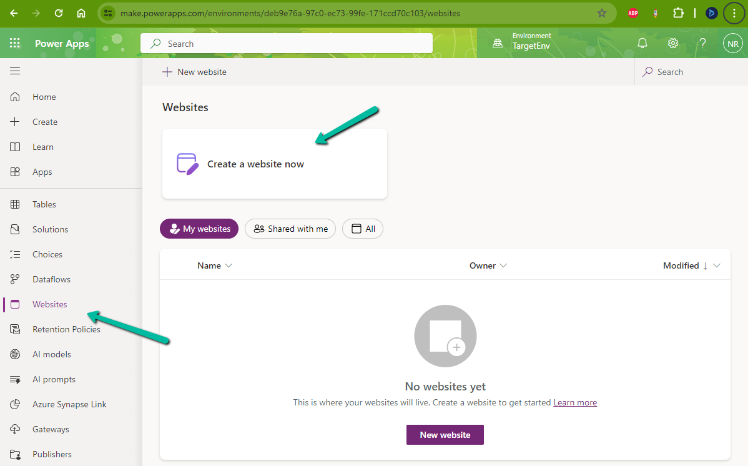Viewport: 748px width, 466px height.
Task: Click the AI prompts icon
Action: click(x=15, y=380)
